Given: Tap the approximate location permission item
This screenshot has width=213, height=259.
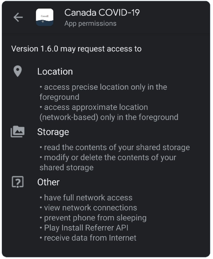Looking at the screenshot, I should coord(109,112).
